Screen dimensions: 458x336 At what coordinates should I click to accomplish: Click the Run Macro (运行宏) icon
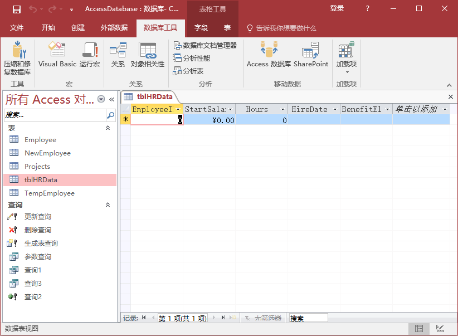pyautogui.click(x=90, y=56)
